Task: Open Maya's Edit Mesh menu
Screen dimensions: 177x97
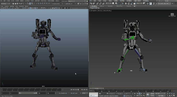Action: [37, 1]
